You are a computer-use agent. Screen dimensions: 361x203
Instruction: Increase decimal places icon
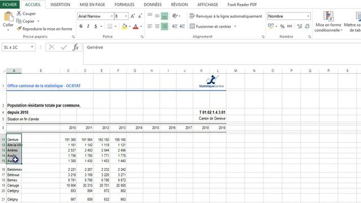pos(300,27)
